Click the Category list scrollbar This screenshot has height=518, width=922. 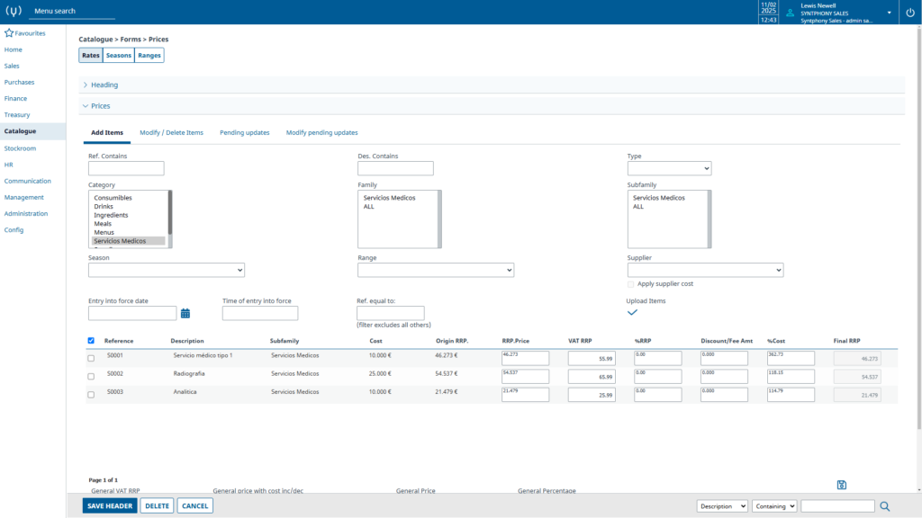point(170,219)
